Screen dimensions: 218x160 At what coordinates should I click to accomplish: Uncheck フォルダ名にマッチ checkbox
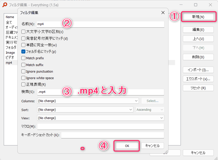(x=23, y=51)
